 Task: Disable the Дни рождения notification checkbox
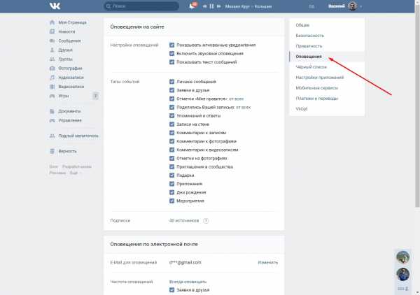[x=171, y=192]
